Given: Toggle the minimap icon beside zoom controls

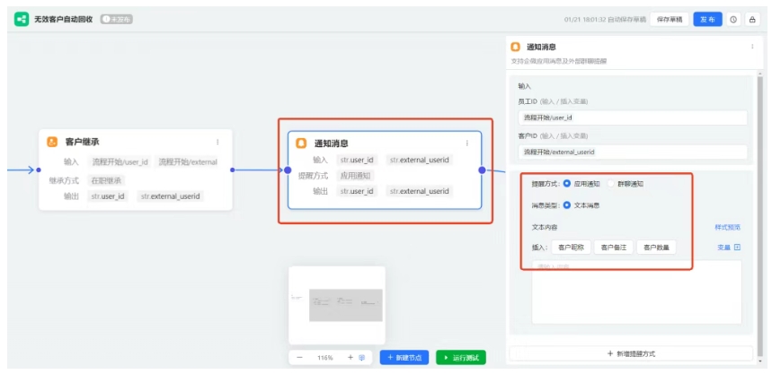Looking at the screenshot, I should 362,357.
